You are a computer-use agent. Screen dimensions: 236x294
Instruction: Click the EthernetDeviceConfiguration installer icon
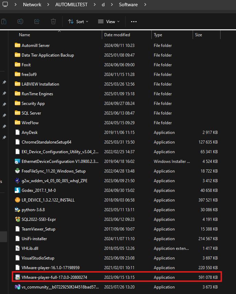click(x=18, y=161)
